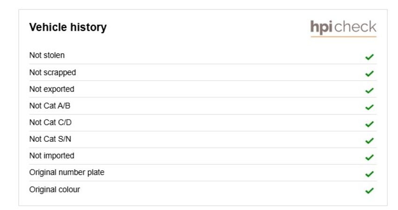Select the Not imported label
Screen dimensions: 398x210
(52, 156)
